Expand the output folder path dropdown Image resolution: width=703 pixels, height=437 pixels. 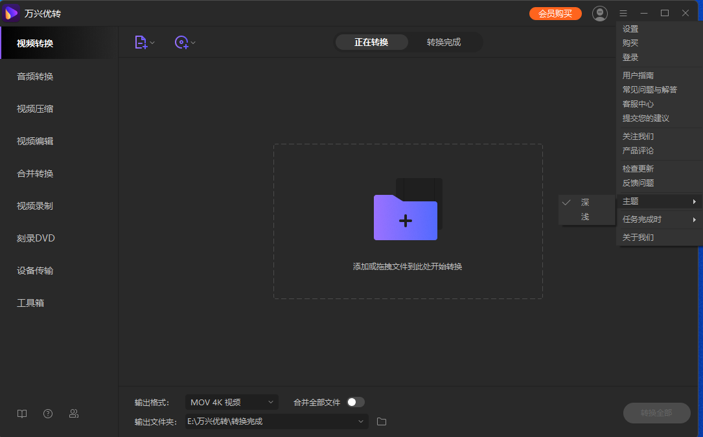pos(361,421)
